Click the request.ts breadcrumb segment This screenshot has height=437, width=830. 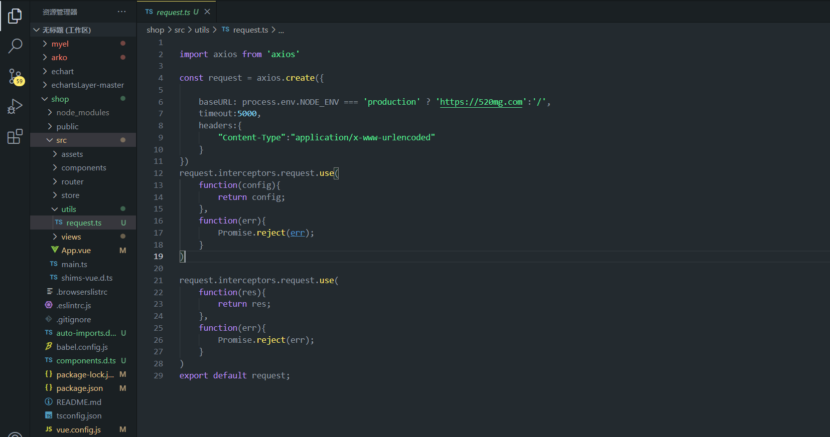[245, 30]
